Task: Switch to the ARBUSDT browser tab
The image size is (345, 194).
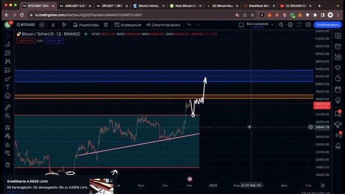Action: (75, 6)
